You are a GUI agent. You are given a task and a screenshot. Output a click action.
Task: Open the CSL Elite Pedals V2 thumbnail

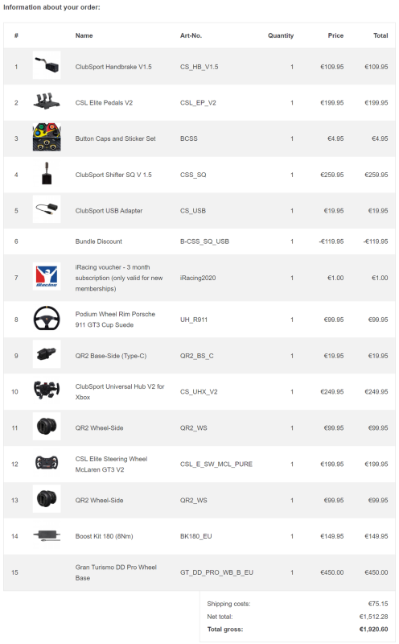click(47, 101)
